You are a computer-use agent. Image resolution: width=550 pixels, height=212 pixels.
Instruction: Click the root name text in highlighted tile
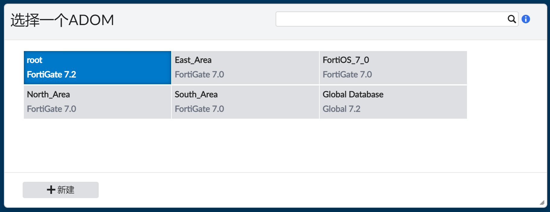[x=34, y=60]
